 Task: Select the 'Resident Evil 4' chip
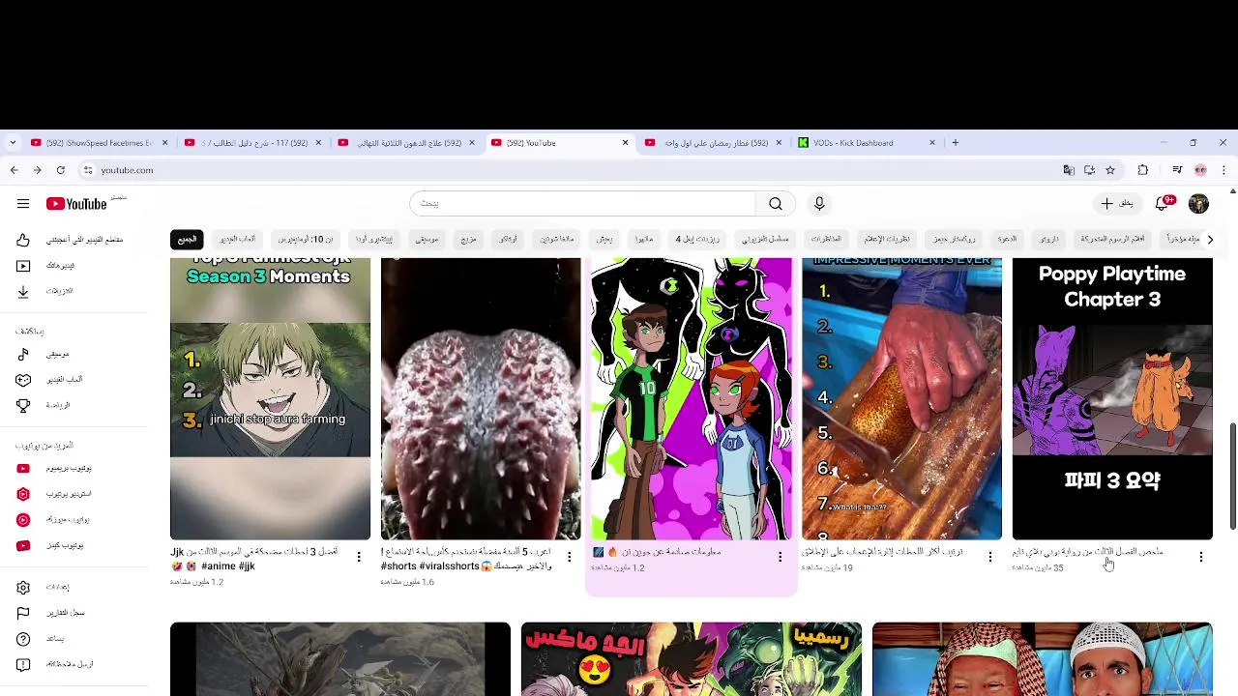coord(697,239)
